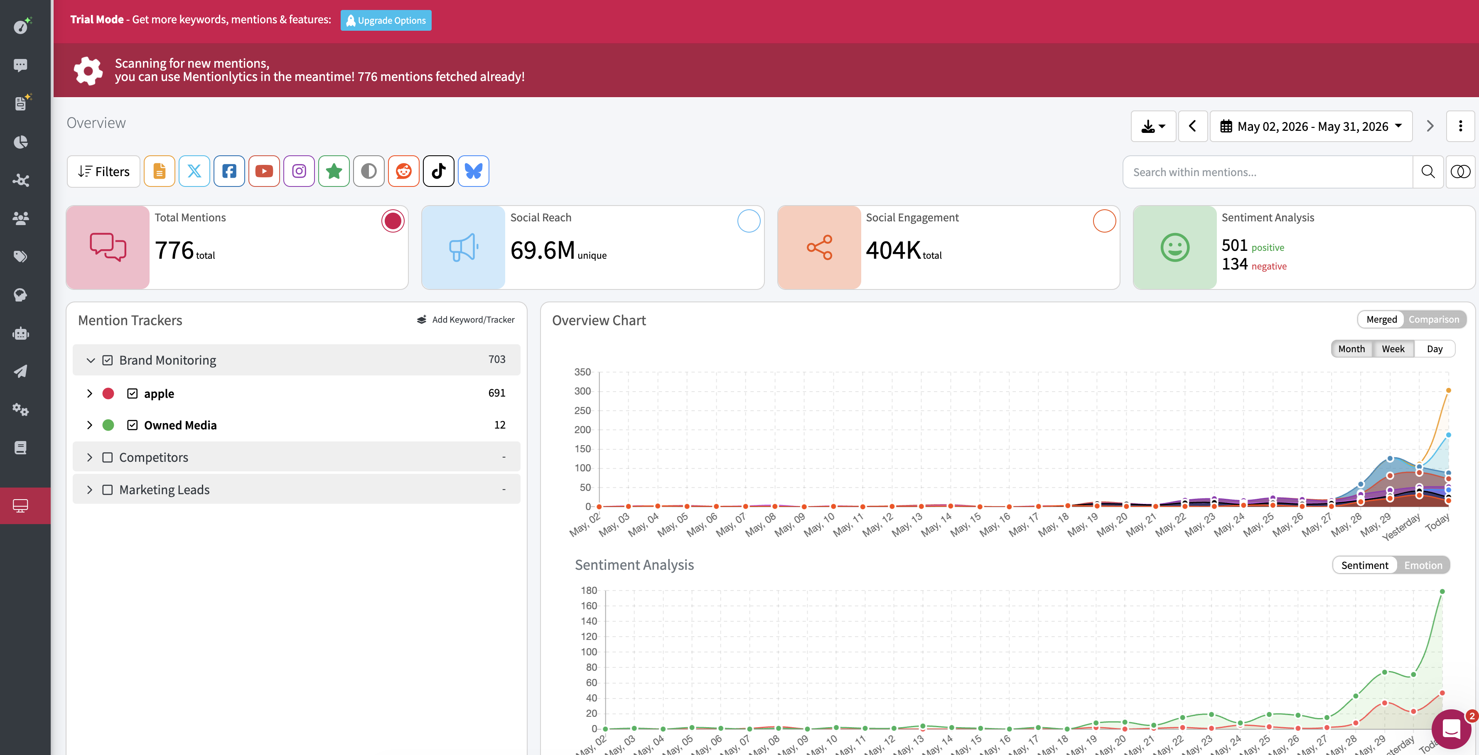
Task: Expand the Owned Media tracker row
Action: pyautogui.click(x=90, y=425)
